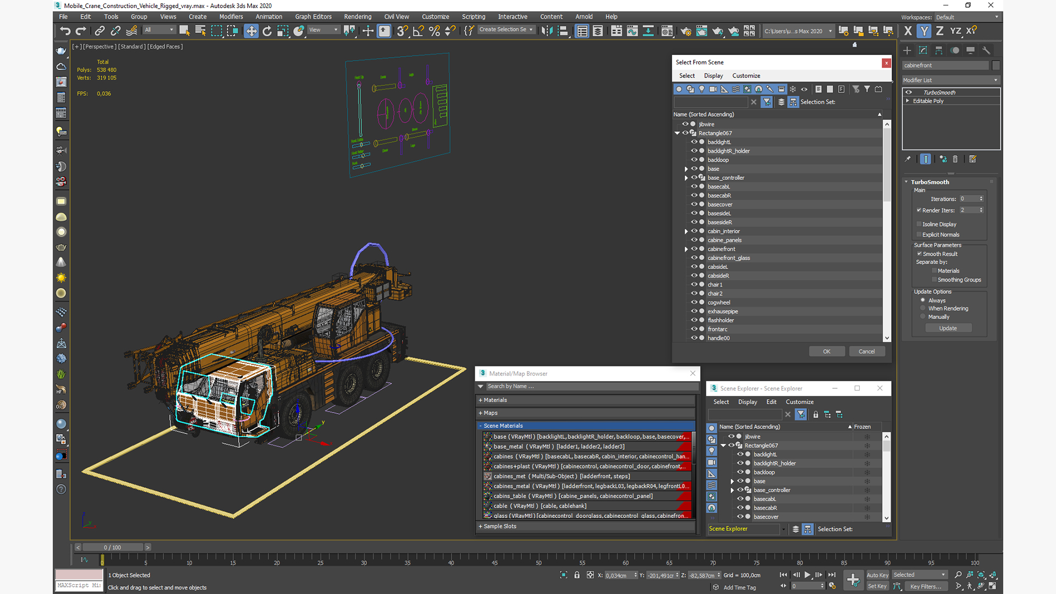Image resolution: width=1056 pixels, height=594 pixels.
Task: Open Render Setup teapot icon
Action: pyautogui.click(x=686, y=31)
